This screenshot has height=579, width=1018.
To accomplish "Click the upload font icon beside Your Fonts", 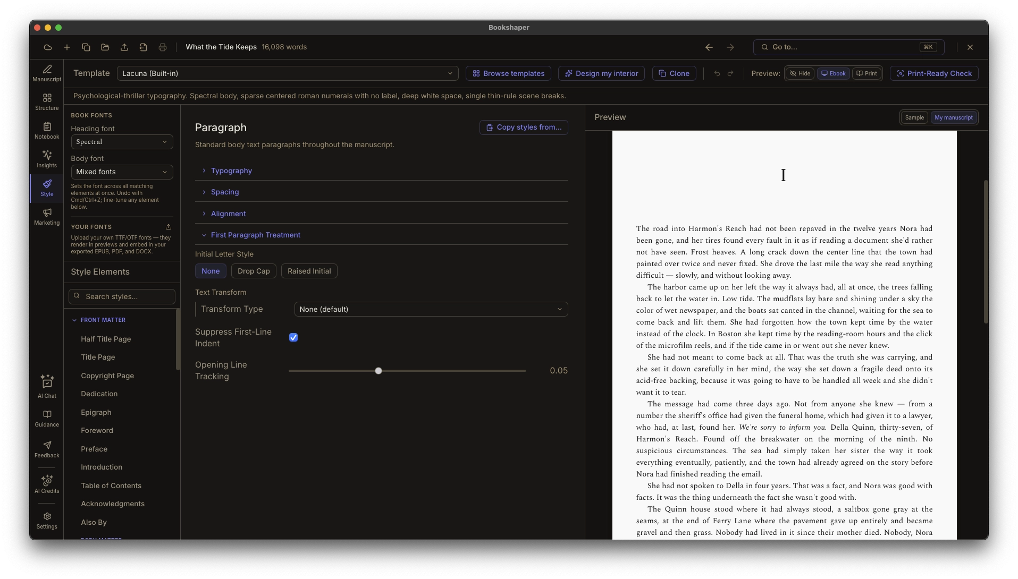I will click(x=169, y=227).
